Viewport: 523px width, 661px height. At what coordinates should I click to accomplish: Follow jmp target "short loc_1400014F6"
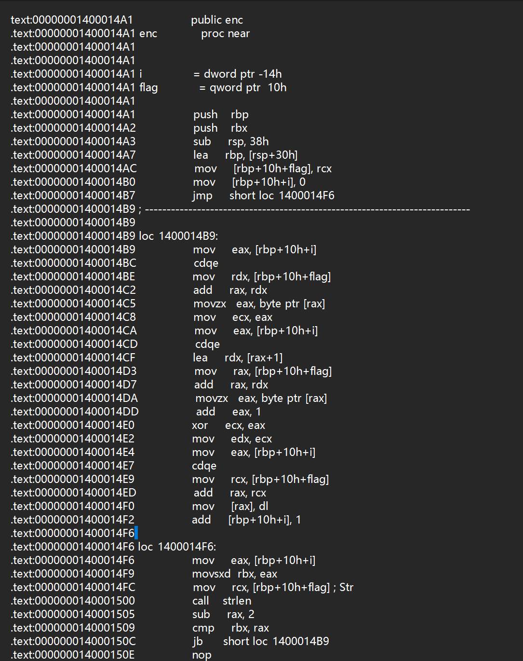(x=282, y=196)
